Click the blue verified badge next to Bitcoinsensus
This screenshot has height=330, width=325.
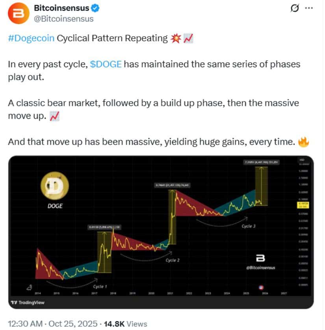coord(95,7)
